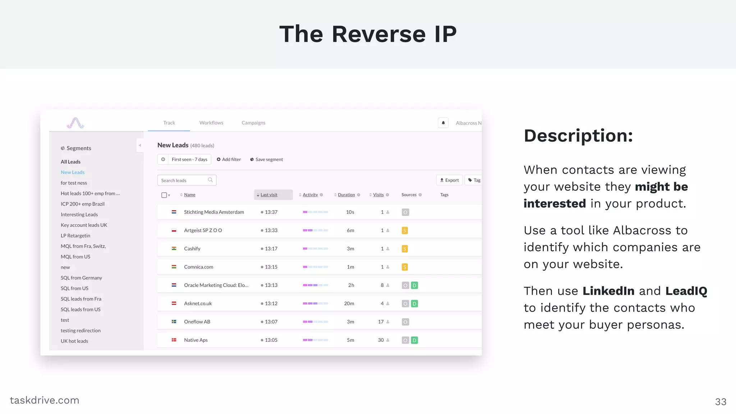Open the notifications bell icon

pyautogui.click(x=443, y=123)
